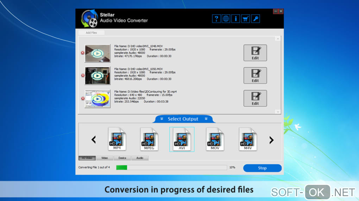Click 'Duration : 00:03:38' text
Screen dimensions: 359x201
156,101
